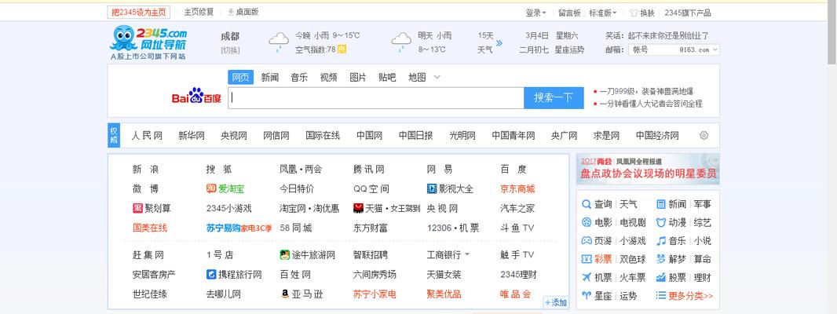The image size is (837, 314).
Task: Select the 视频 search tab
Action: point(328,77)
